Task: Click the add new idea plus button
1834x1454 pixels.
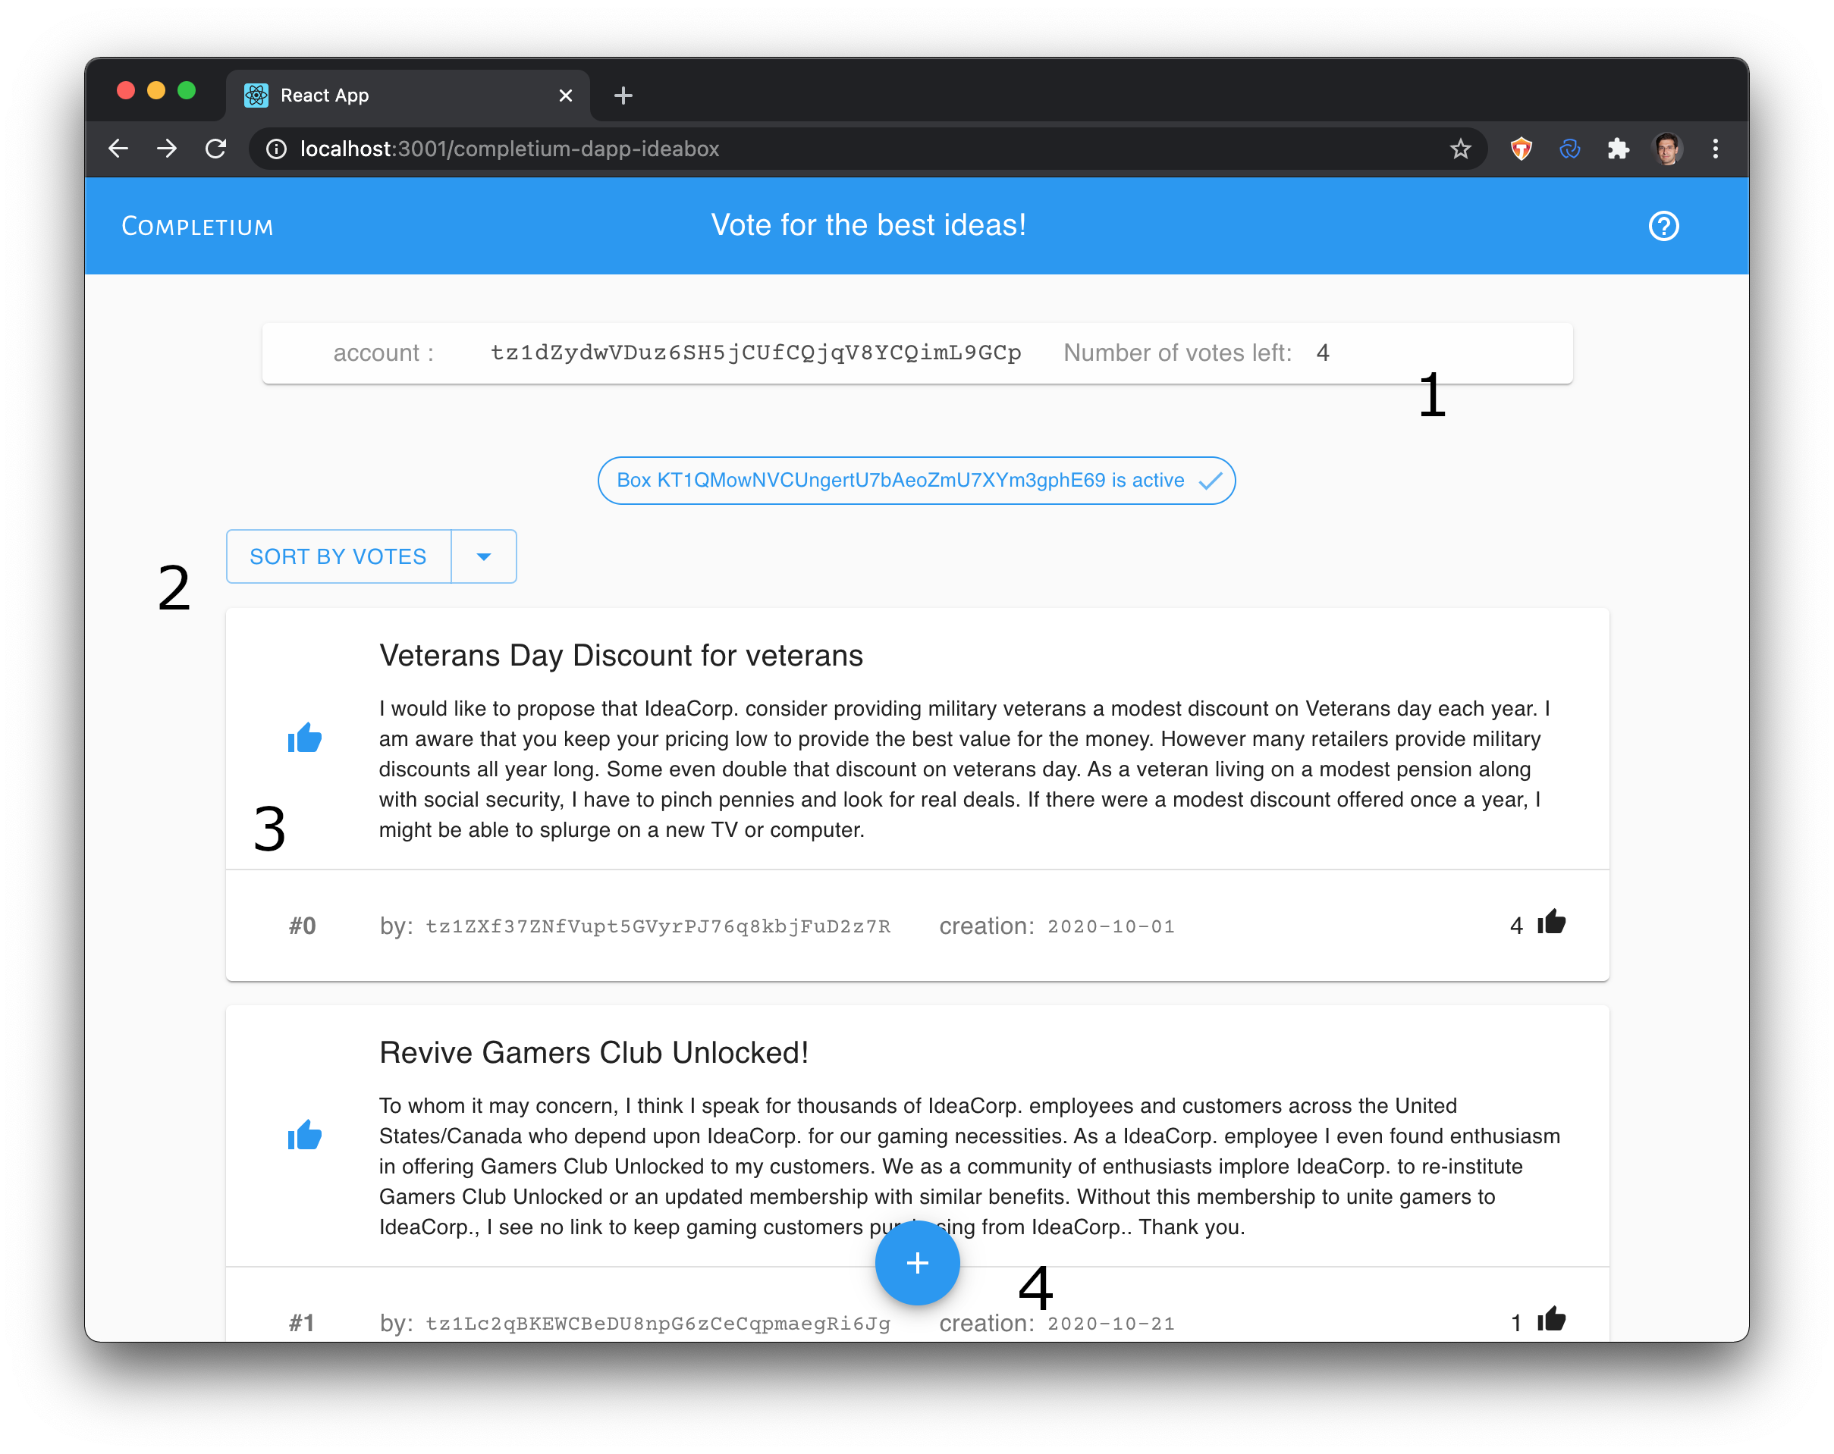Action: (x=917, y=1262)
